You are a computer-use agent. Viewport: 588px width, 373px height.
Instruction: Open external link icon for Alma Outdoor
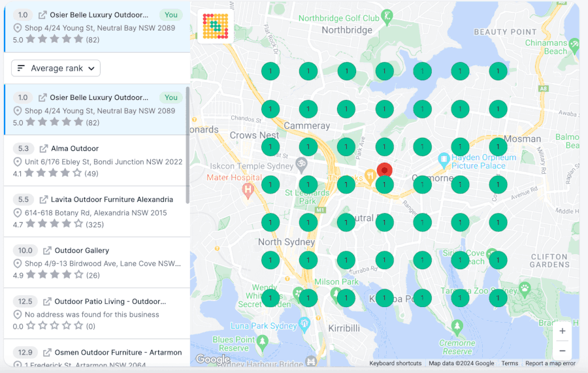[x=44, y=148]
